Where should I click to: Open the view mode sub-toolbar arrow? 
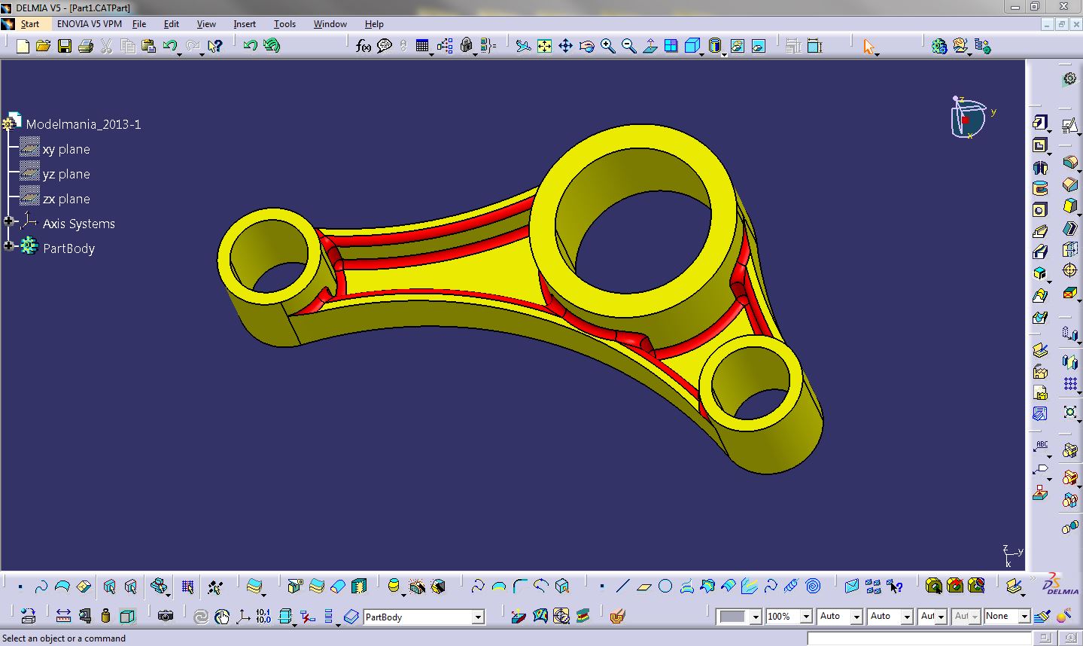point(724,54)
